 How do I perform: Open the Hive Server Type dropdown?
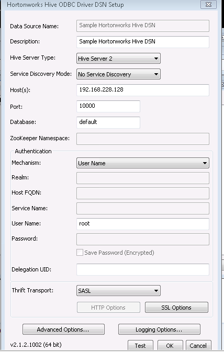click(118, 59)
